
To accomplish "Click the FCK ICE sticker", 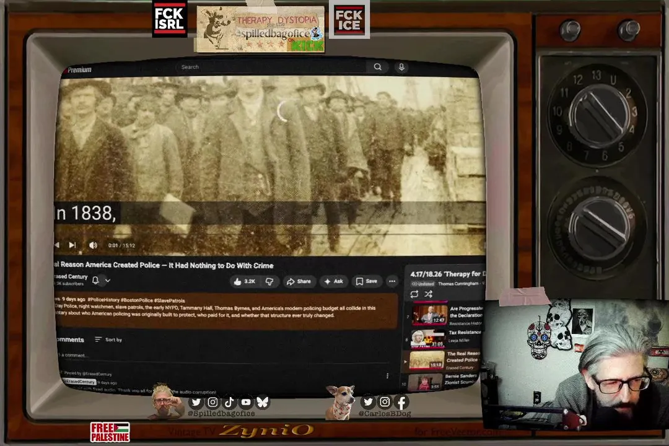I will pyautogui.click(x=349, y=20).
